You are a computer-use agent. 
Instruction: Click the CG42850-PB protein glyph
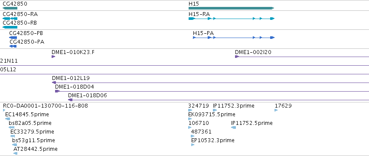13,38
